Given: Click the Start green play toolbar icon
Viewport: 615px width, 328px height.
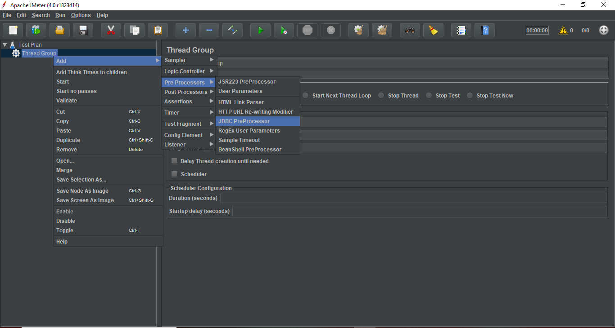Looking at the screenshot, I should click(260, 31).
